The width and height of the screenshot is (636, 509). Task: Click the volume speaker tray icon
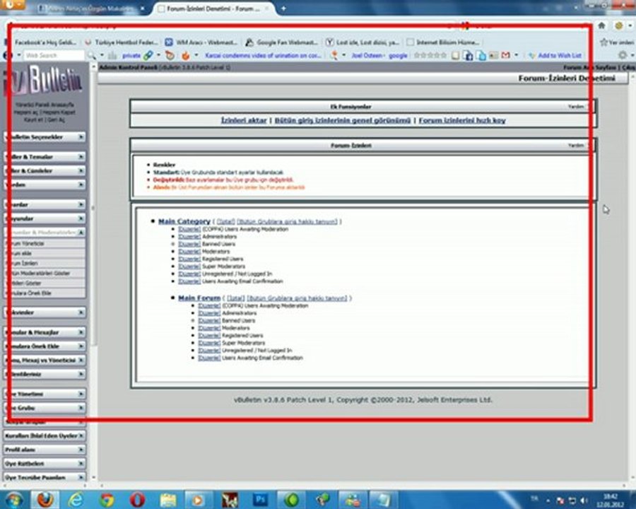[x=584, y=501]
